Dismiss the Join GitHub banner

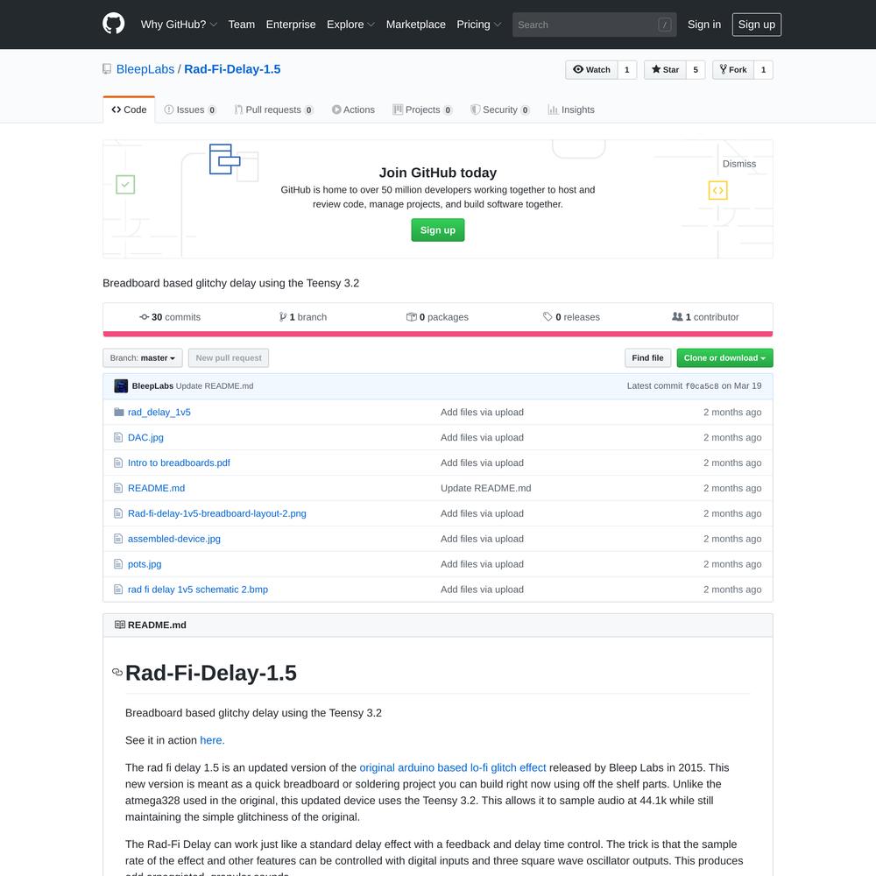click(x=739, y=164)
